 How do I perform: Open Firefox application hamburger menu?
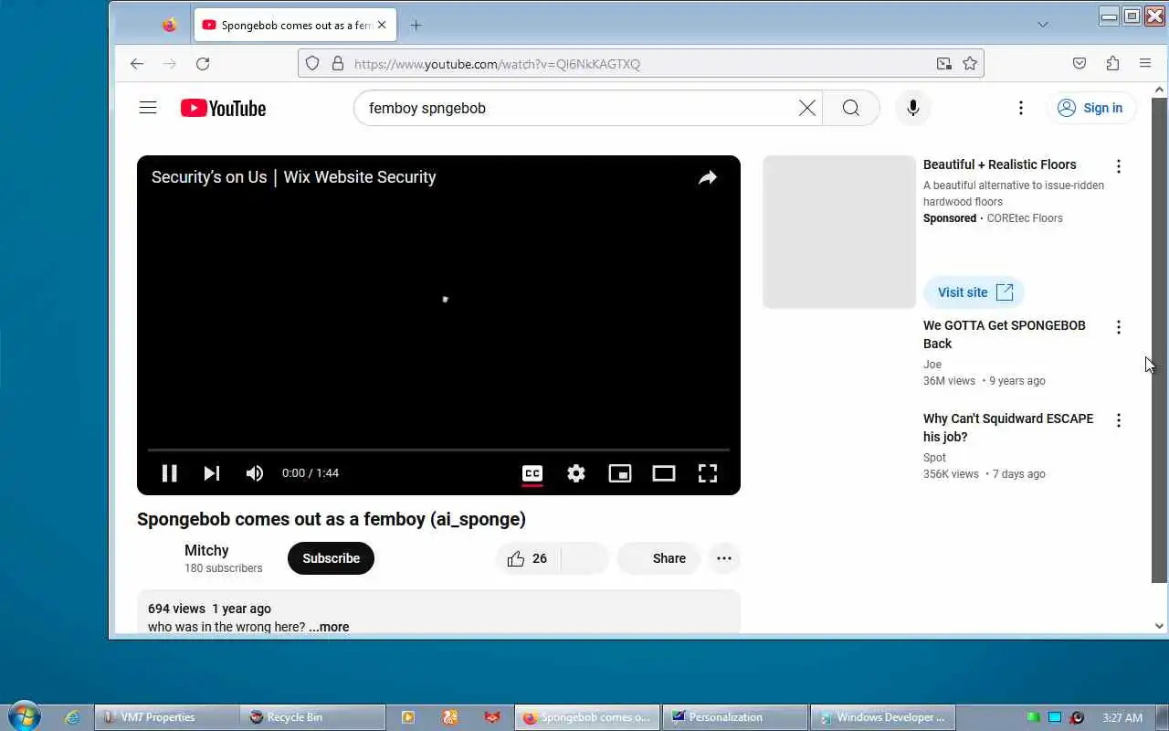point(1145,63)
